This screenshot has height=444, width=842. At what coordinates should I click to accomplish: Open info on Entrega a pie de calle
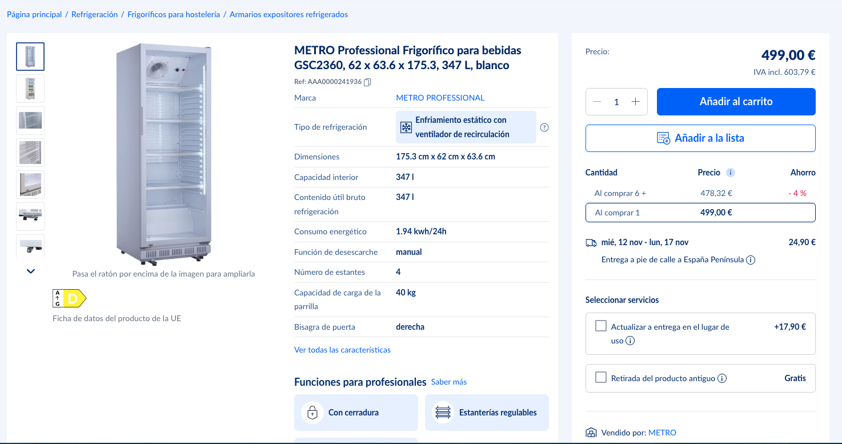pos(751,260)
